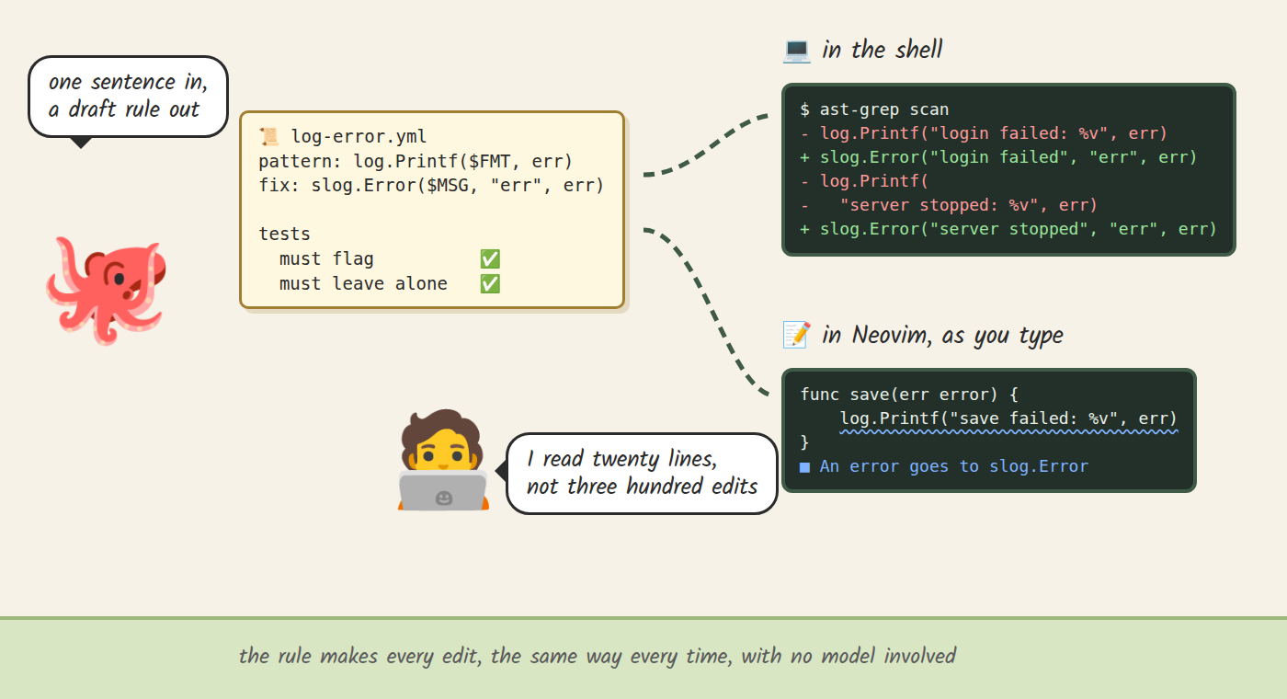Image resolution: width=1287 pixels, height=699 pixels.
Task: Click the added 'slog.Error("login failed"' line
Action: (998, 157)
